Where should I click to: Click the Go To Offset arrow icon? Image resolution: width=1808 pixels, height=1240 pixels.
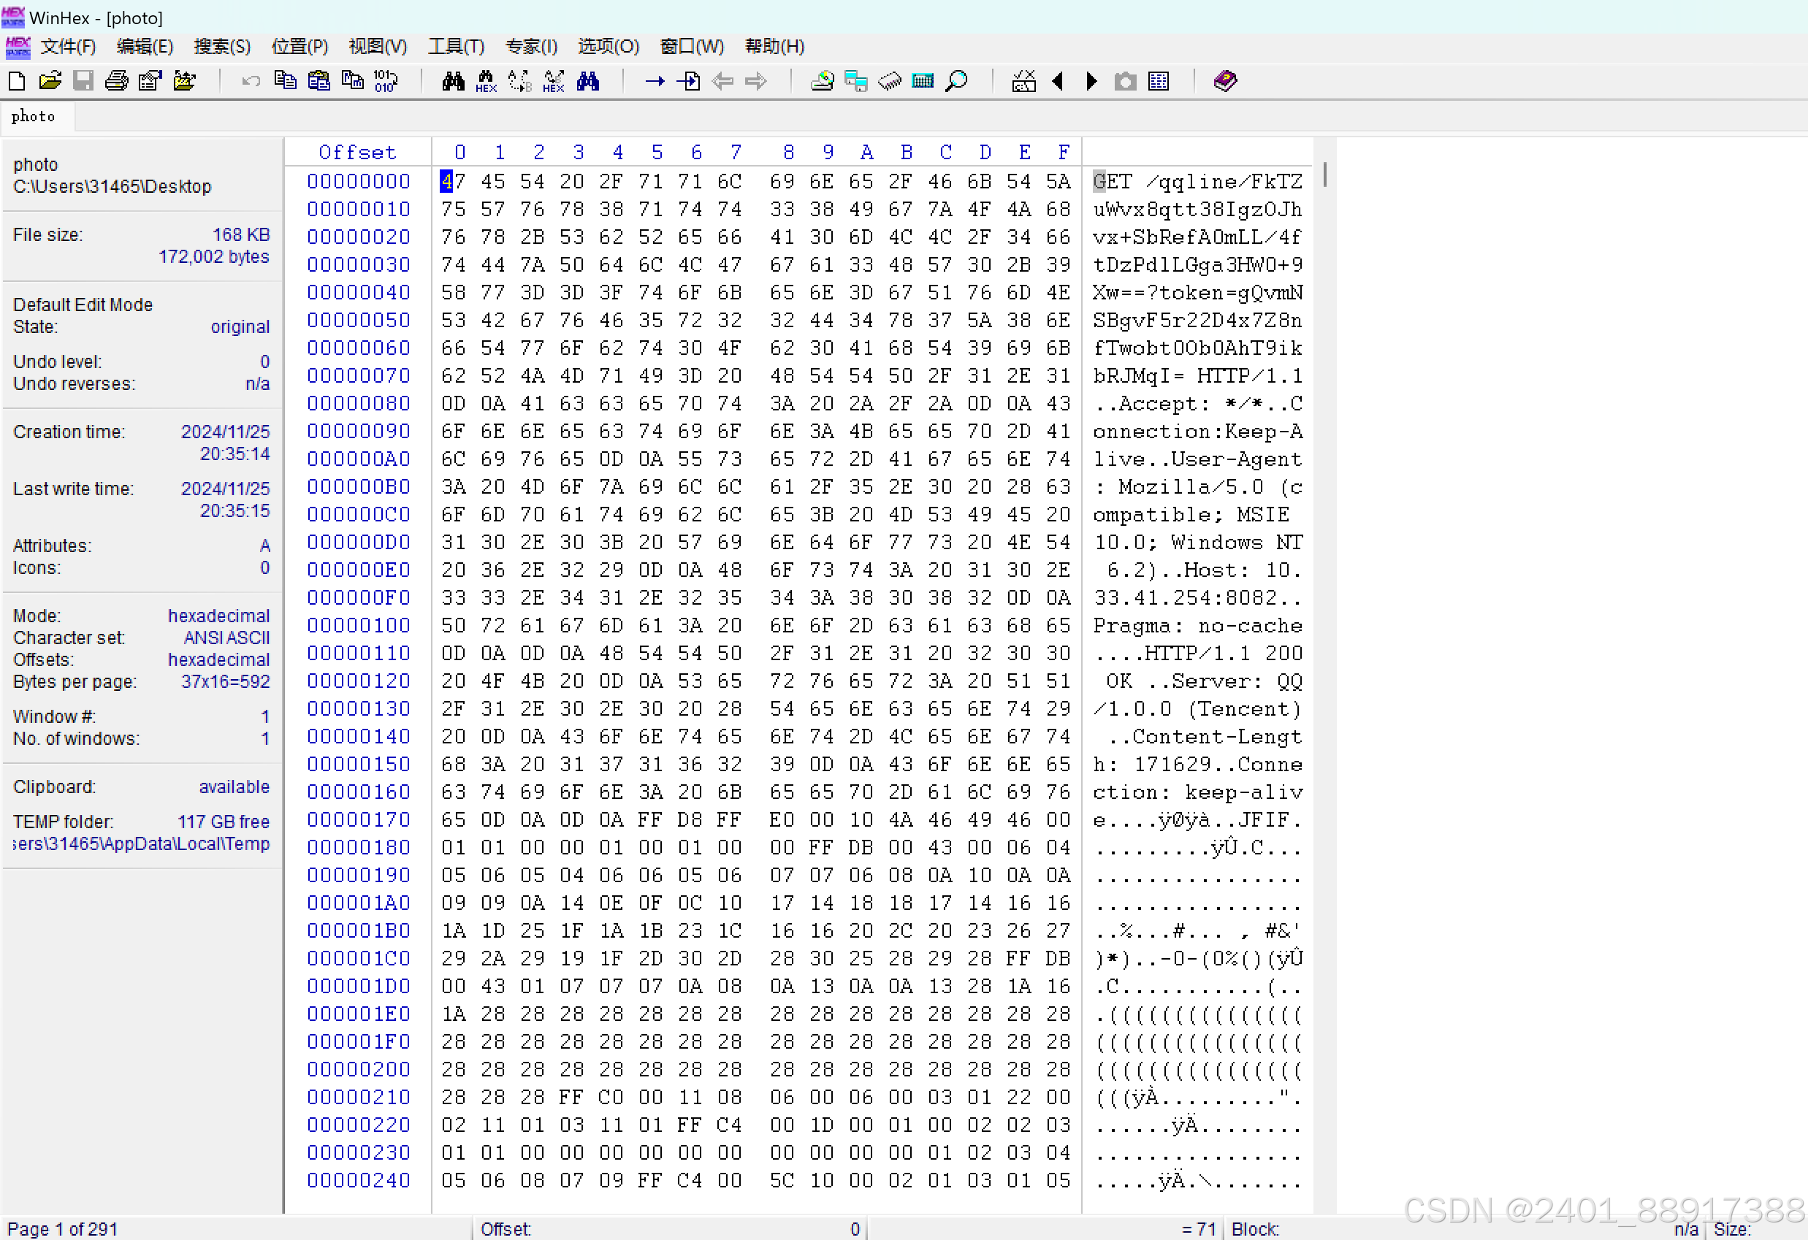[655, 81]
